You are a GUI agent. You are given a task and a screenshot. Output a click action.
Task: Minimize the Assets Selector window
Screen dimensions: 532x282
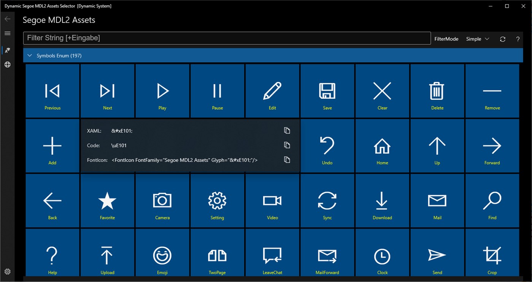[490, 6]
